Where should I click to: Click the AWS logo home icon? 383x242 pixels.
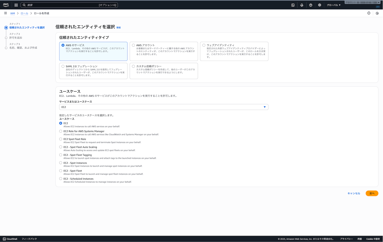click(6, 5)
